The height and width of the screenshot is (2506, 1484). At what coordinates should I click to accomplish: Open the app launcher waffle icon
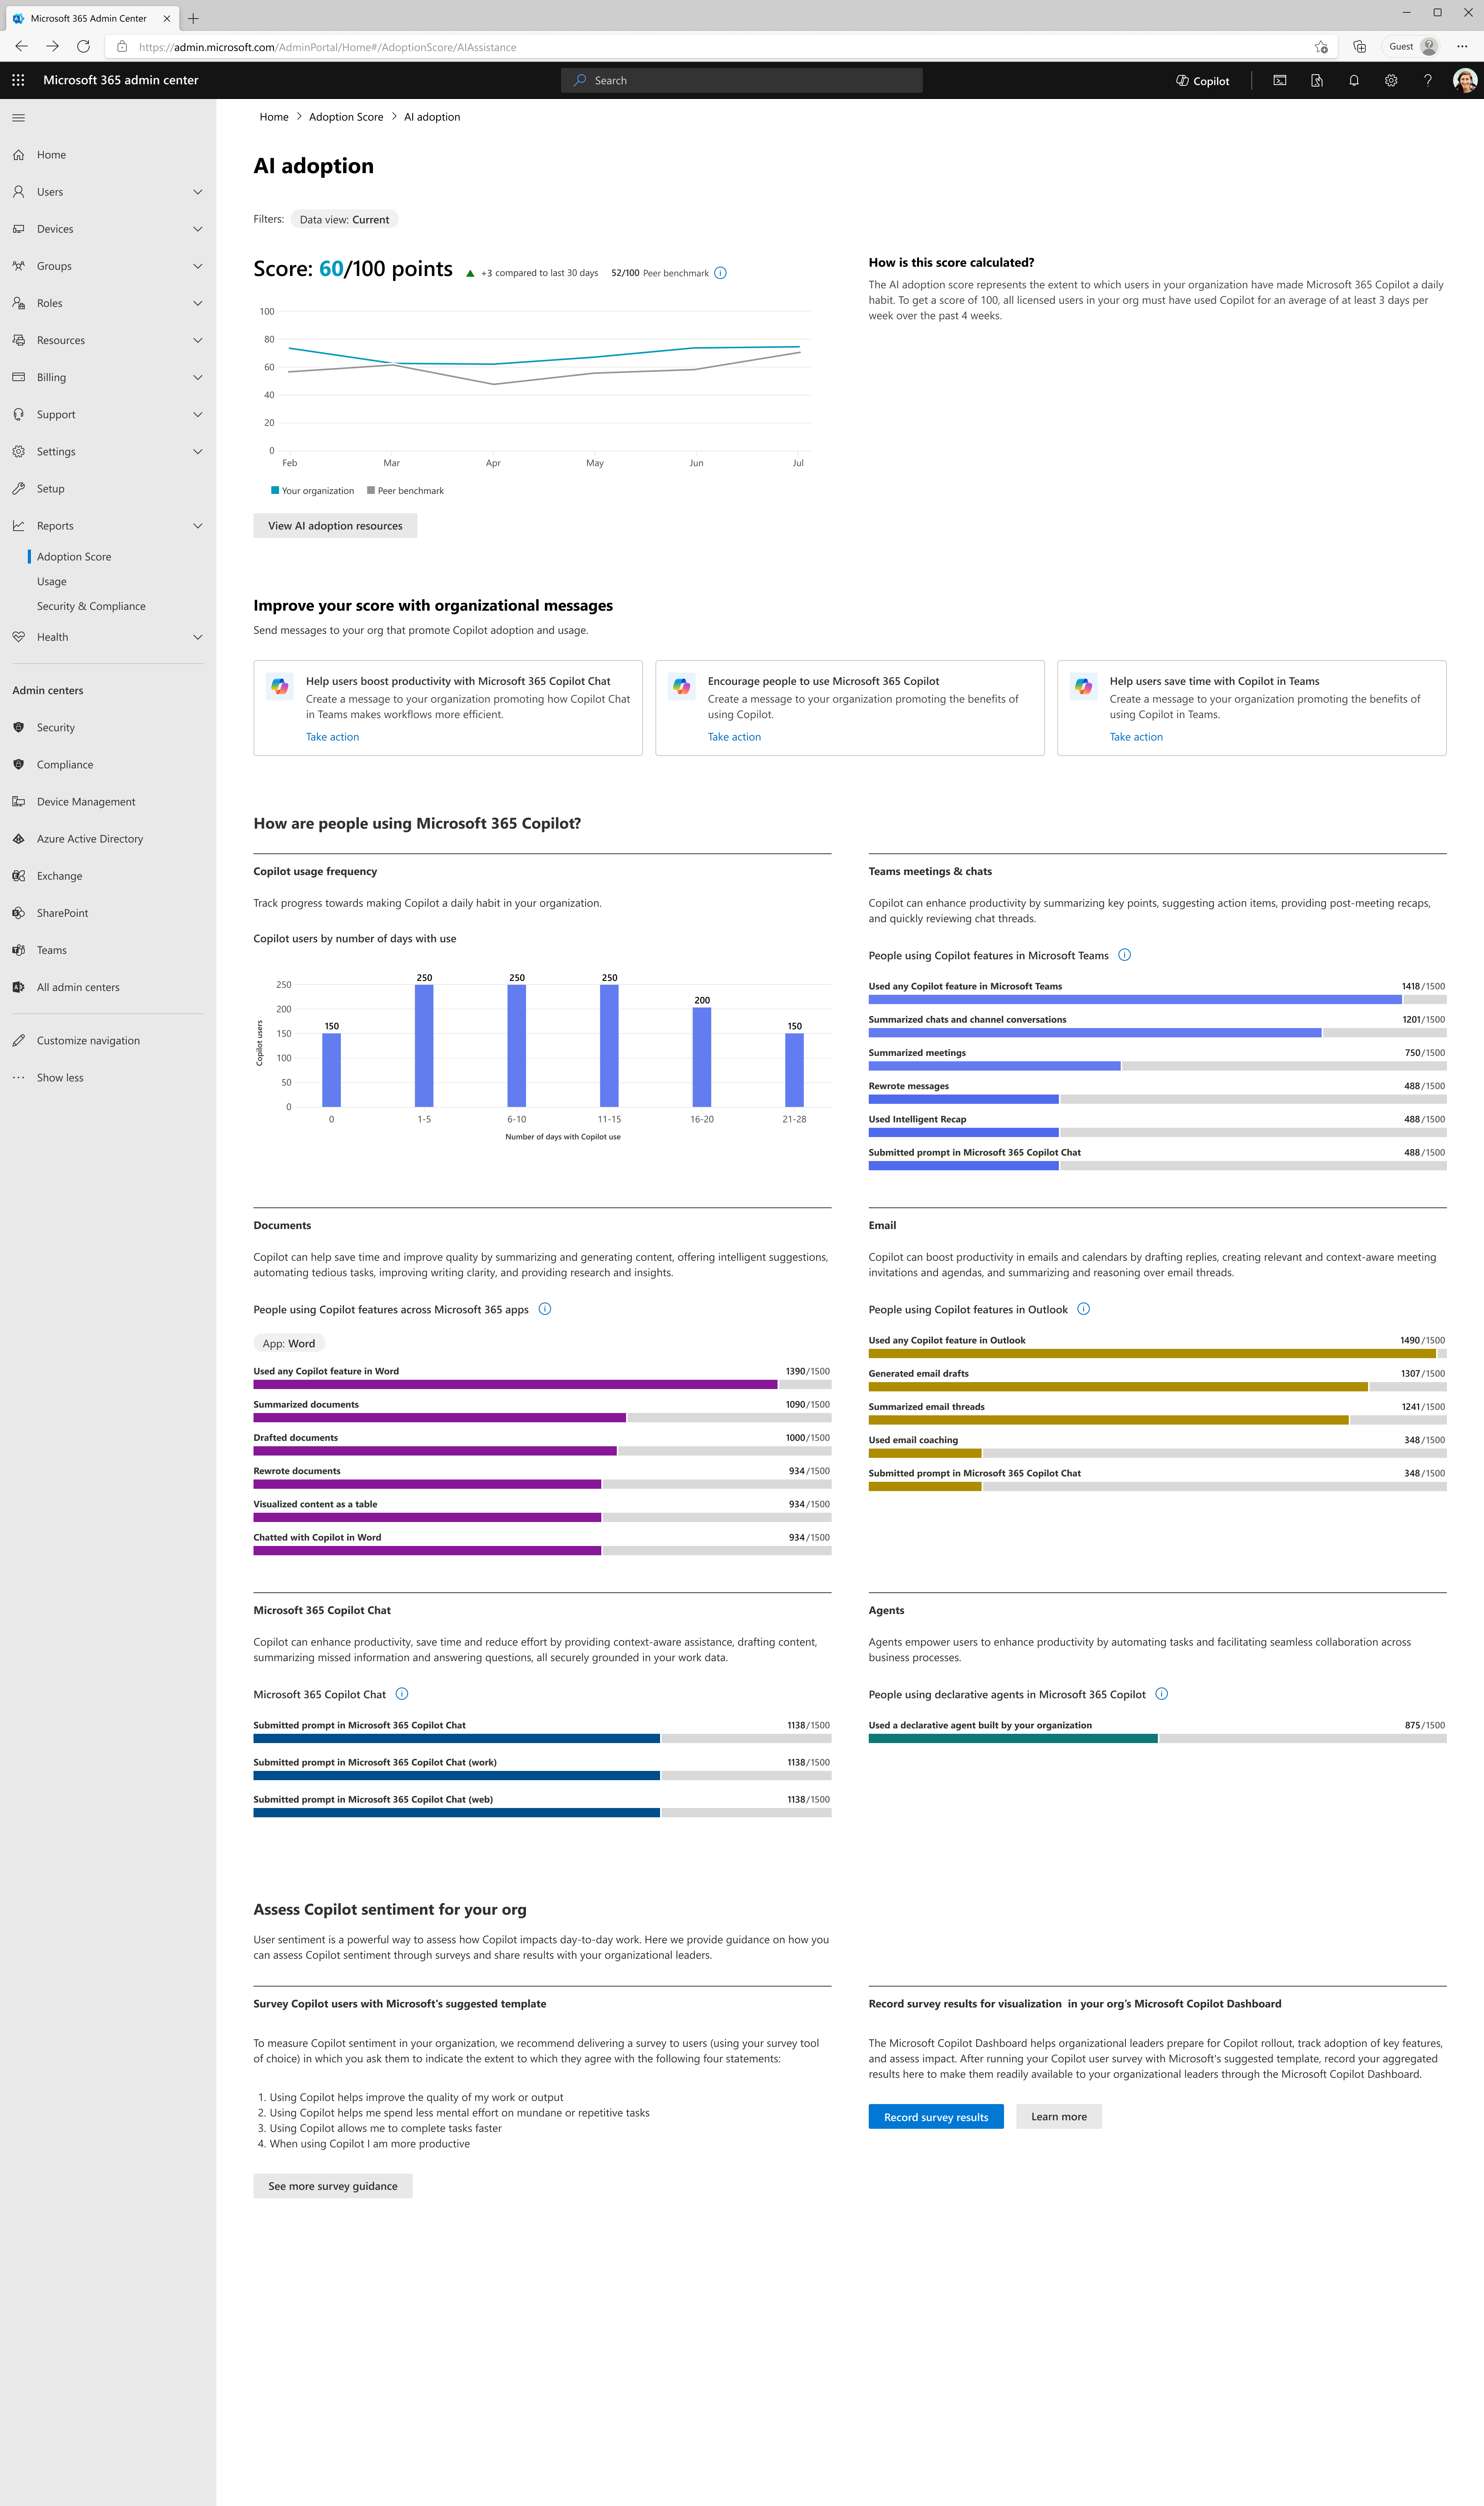point(18,80)
